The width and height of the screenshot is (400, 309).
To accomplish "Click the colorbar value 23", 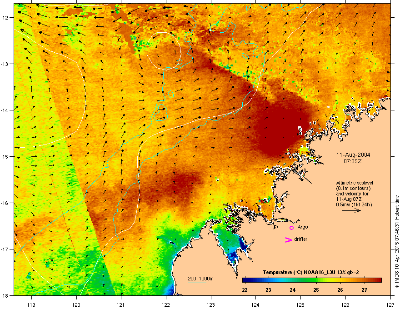I will pyautogui.click(x=268, y=290).
